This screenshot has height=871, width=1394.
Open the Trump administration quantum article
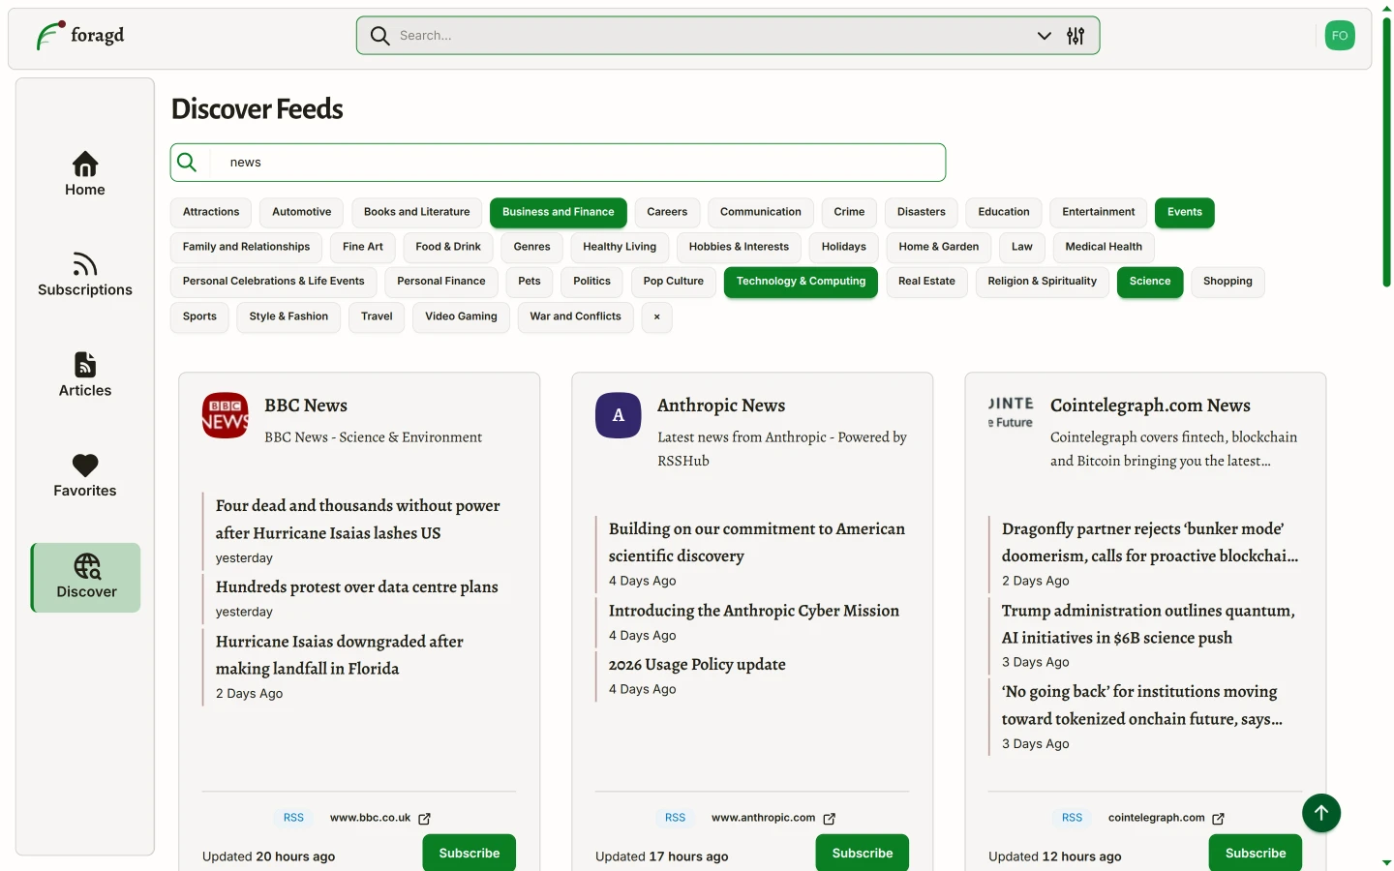(1148, 624)
